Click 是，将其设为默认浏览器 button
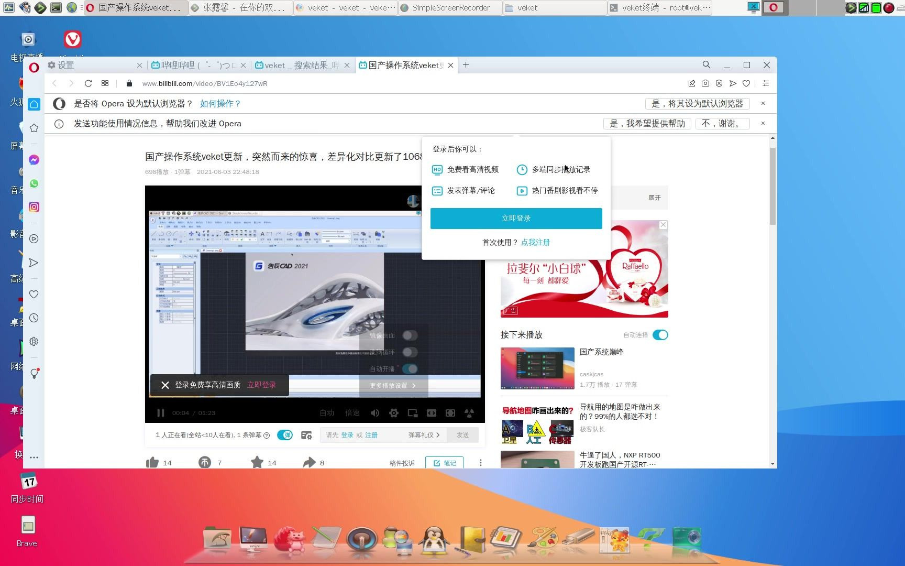905x566 pixels. pyautogui.click(x=698, y=104)
